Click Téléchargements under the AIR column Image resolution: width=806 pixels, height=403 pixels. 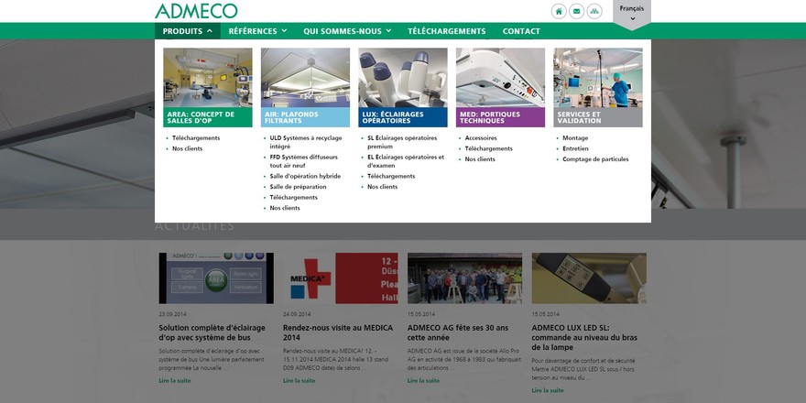293,198
